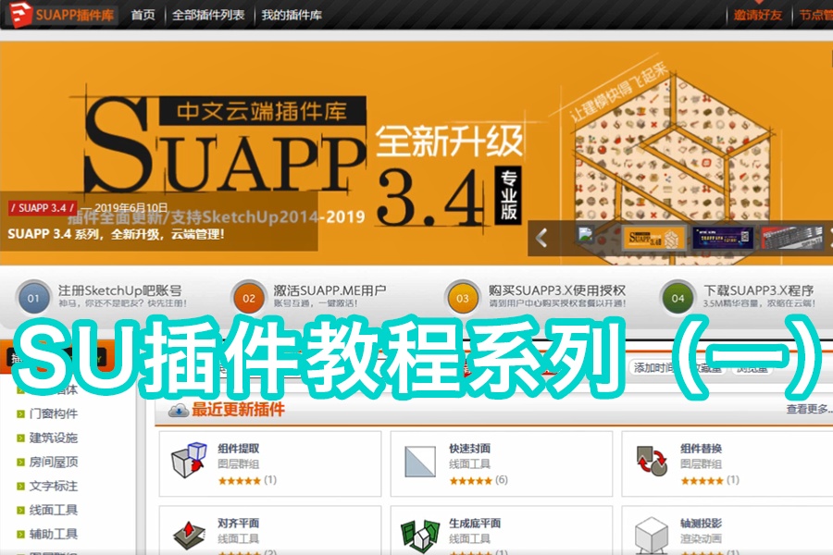833x555 pixels.
Task: Click 渲染动画 category text under 轴测投影
Action: 702,539
